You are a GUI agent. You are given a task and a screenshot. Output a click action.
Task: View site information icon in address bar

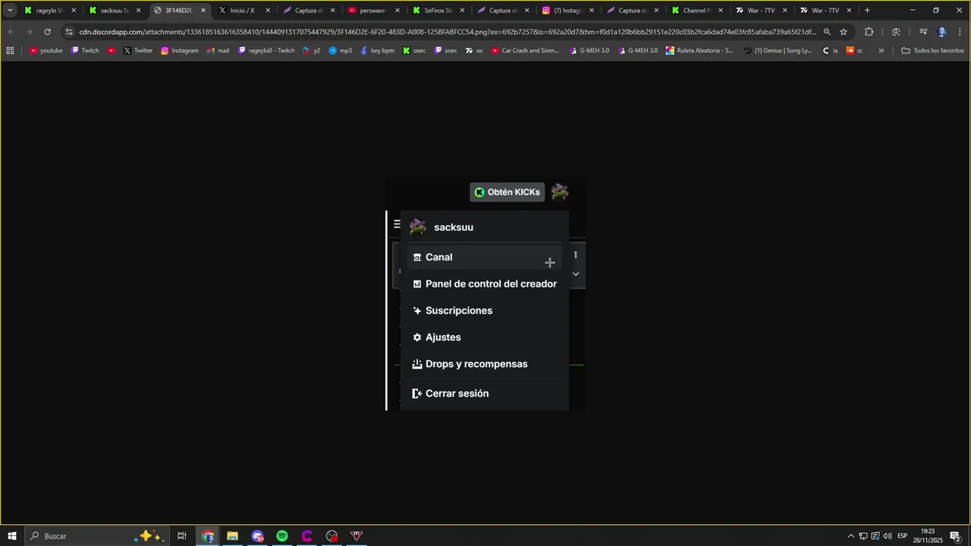69,32
